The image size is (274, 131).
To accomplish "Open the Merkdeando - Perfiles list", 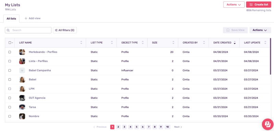I will pyautogui.click(x=43, y=52).
